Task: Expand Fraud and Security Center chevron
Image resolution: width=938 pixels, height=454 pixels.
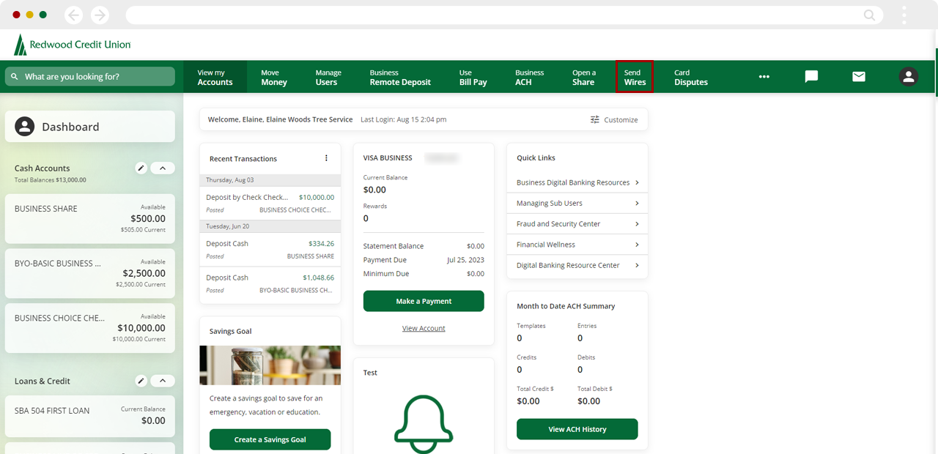Action: 637,224
